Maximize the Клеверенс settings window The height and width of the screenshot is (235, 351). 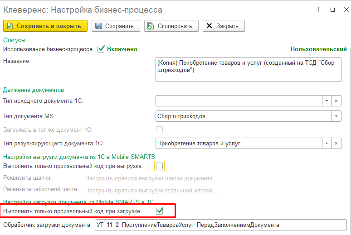[x=333, y=10]
